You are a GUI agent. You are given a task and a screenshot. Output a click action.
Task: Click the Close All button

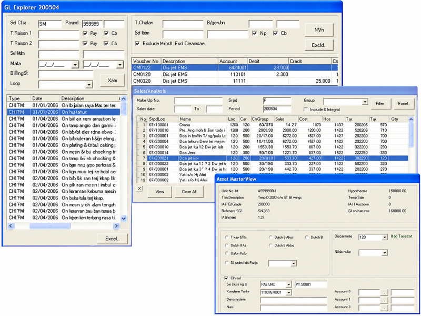[x=189, y=192]
